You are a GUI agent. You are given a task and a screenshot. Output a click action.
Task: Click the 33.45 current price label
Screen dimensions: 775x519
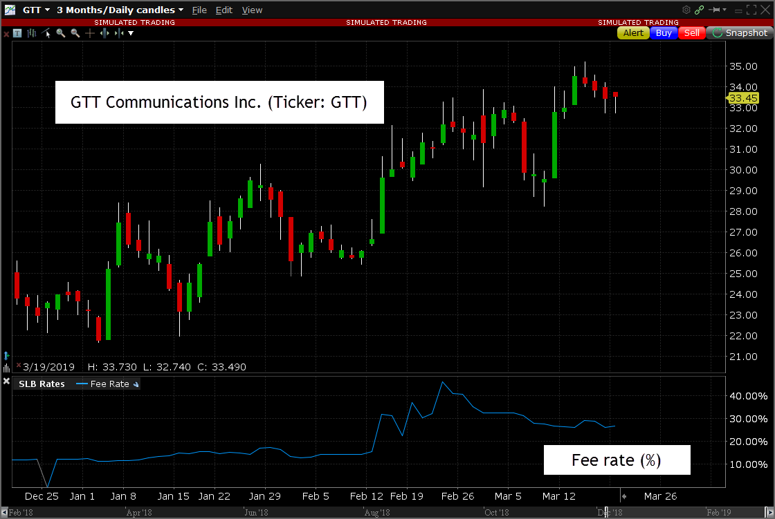click(x=742, y=98)
